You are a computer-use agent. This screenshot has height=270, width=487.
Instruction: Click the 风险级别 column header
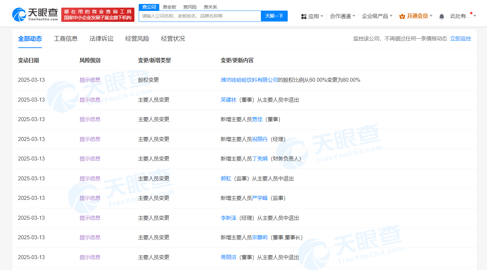coord(90,61)
